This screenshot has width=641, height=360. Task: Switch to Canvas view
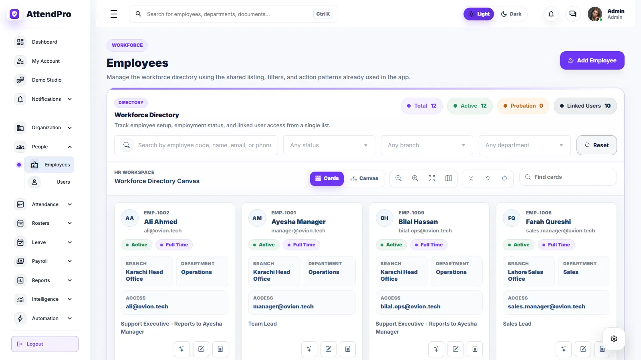pos(364,178)
